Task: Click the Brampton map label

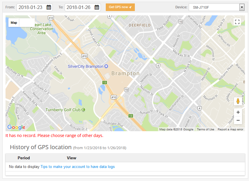Action: [126, 74]
